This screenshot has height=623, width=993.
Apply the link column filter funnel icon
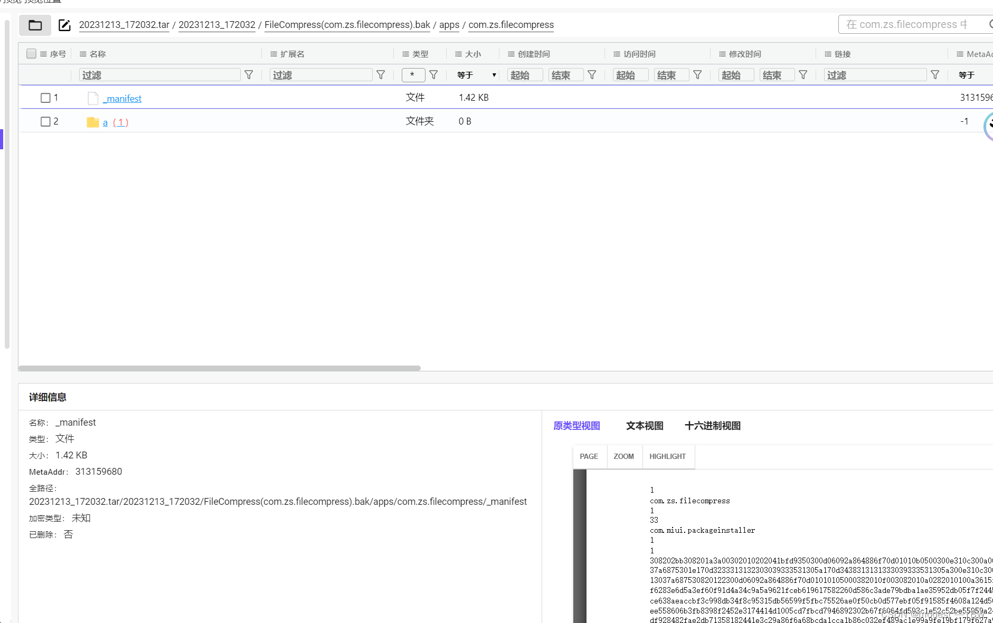pos(935,75)
